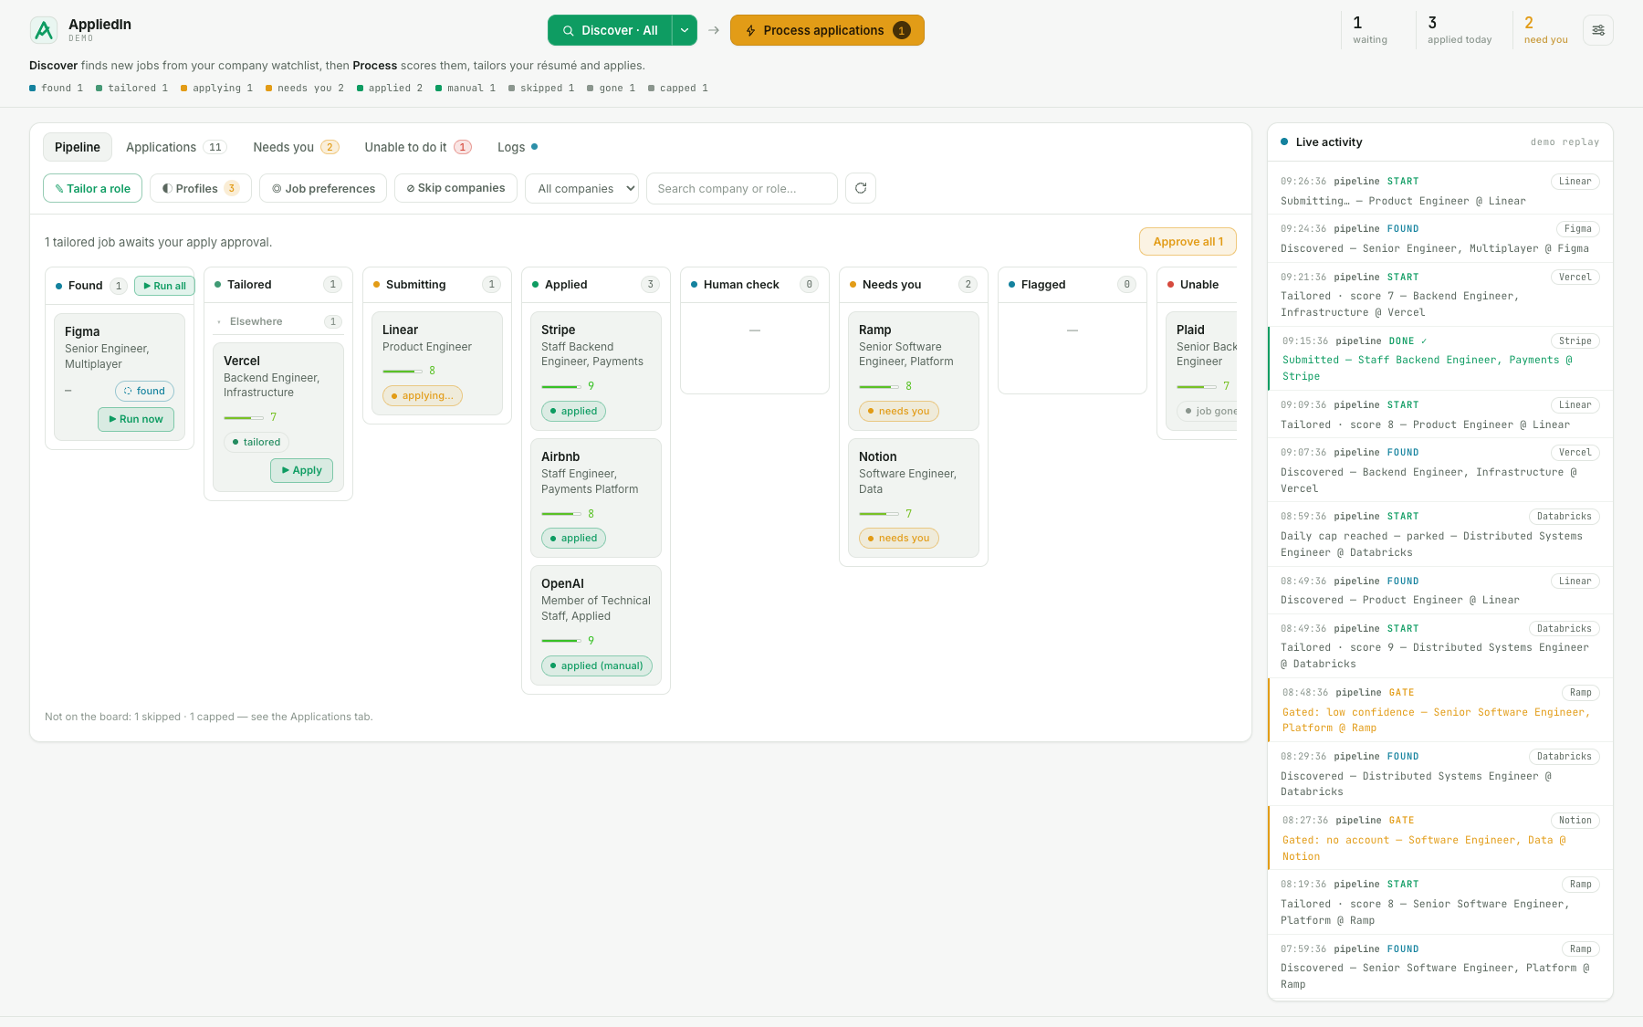
Task: Click the skipped 1 legend item
Action: coord(541,89)
